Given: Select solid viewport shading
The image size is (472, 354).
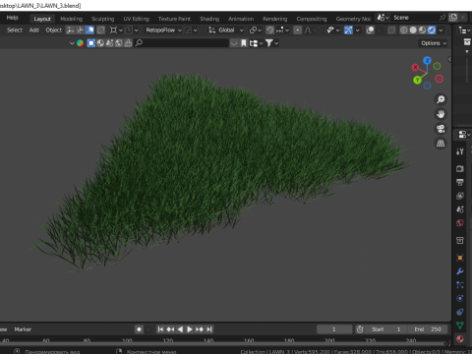Looking at the screenshot, I should (413, 30).
